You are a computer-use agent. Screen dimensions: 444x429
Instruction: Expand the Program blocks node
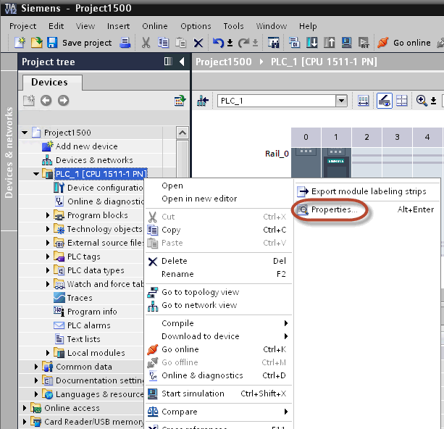pyautogui.click(x=48, y=215)
